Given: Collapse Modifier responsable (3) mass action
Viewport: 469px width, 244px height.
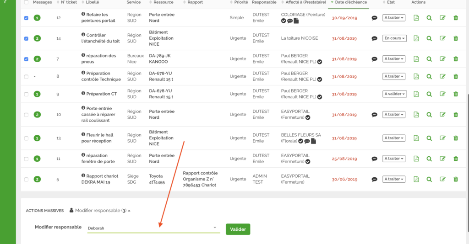Looking at the screenshot, I should pos(100,211).
